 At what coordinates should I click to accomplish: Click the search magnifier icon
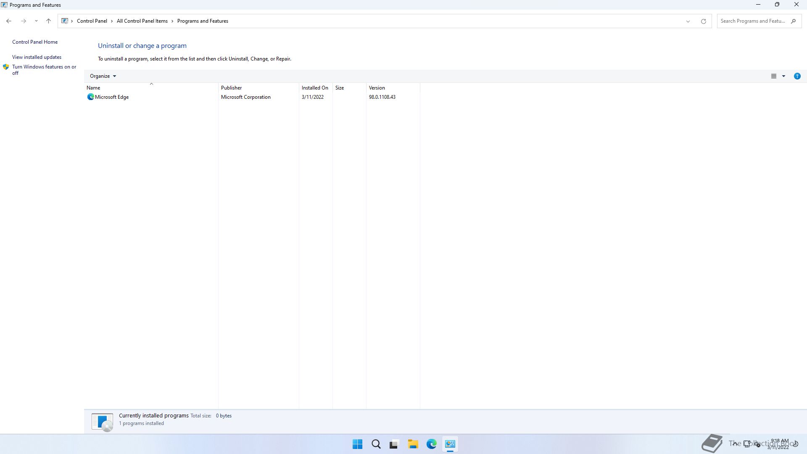794,21
